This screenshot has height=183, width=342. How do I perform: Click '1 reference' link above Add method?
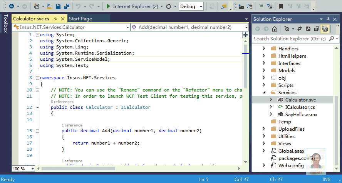tap(72, 125)
